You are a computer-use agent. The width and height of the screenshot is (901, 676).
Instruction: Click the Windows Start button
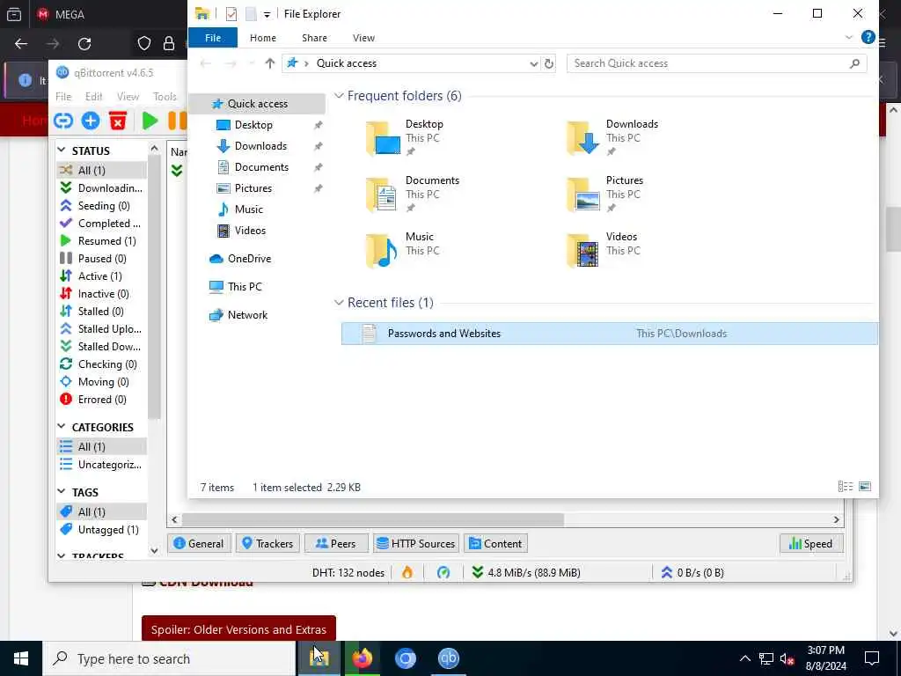tap(21, 658)
